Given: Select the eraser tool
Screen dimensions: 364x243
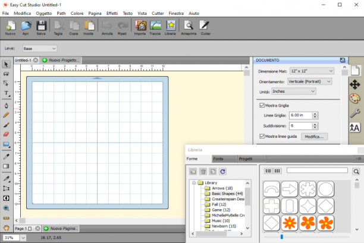Looking at the screenshot, I should click(7, 134).
